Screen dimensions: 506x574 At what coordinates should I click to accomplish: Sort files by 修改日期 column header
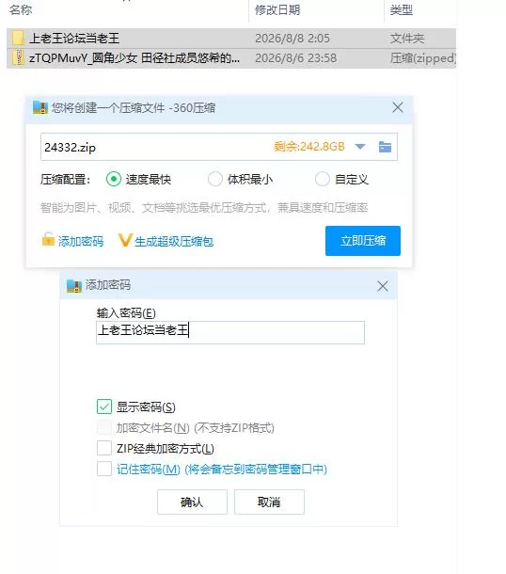(277, 10)
